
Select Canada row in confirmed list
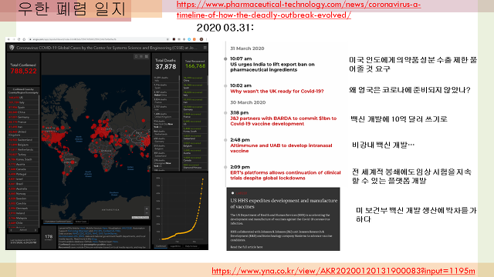[x=23, y=169]
